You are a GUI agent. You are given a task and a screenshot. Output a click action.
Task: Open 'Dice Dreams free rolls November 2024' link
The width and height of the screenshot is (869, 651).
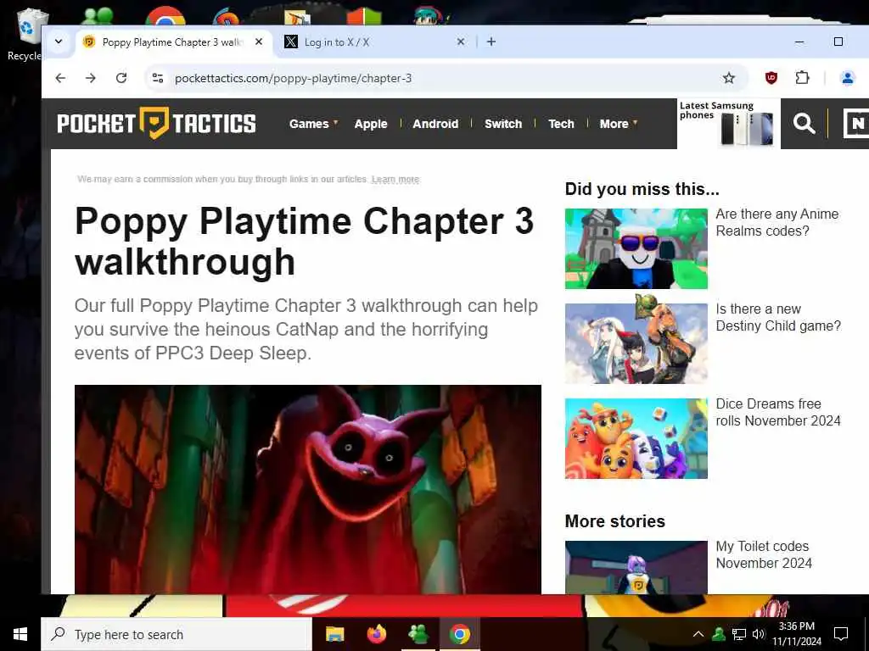[778, 412]
